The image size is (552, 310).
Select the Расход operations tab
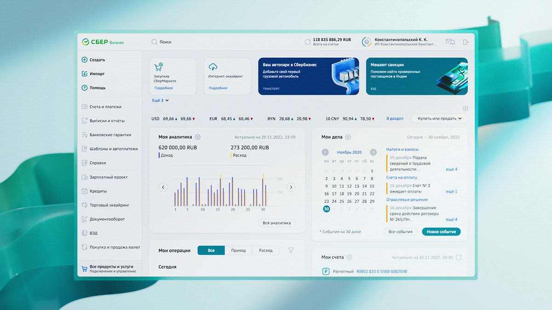265,250
